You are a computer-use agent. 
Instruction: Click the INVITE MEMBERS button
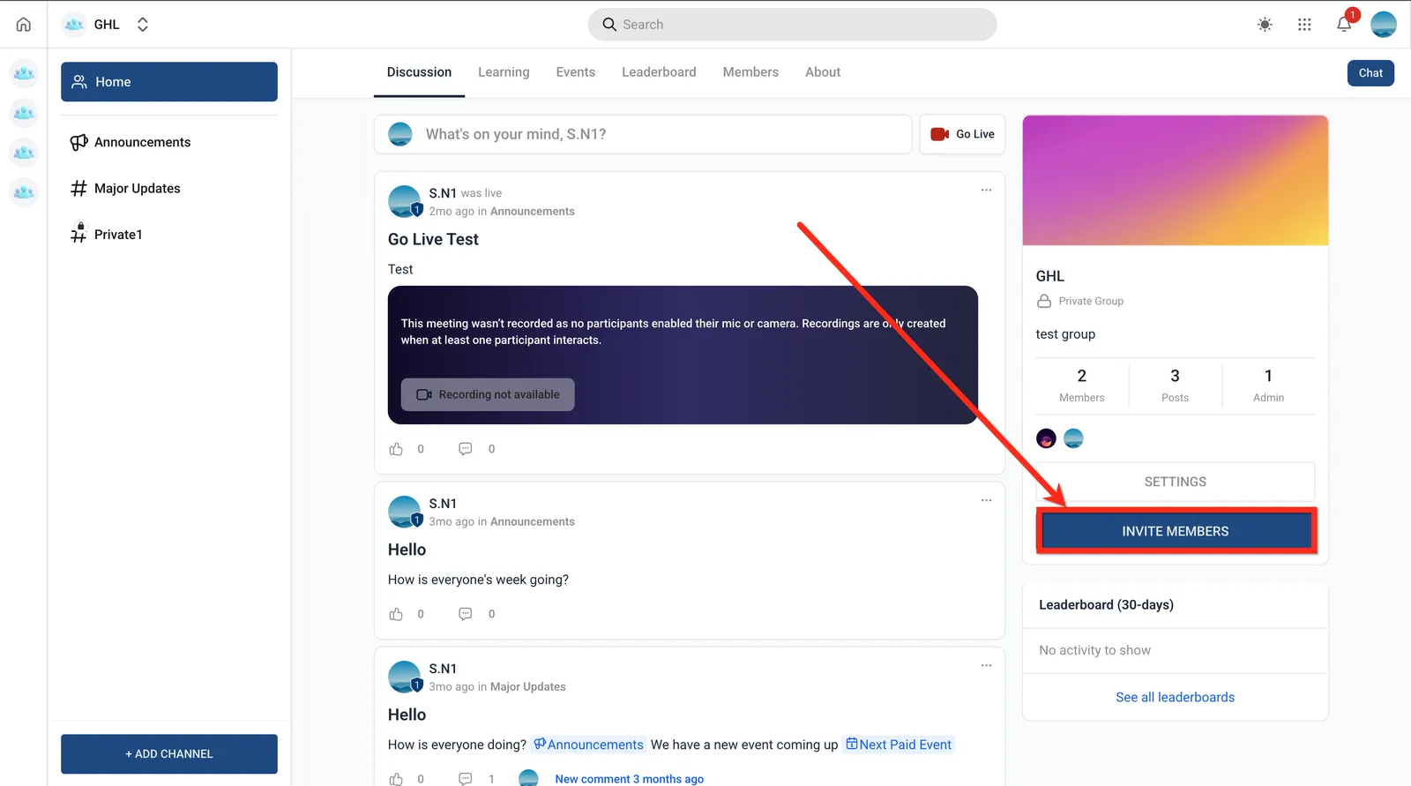pyautogui.click(x=1176, y=531)
